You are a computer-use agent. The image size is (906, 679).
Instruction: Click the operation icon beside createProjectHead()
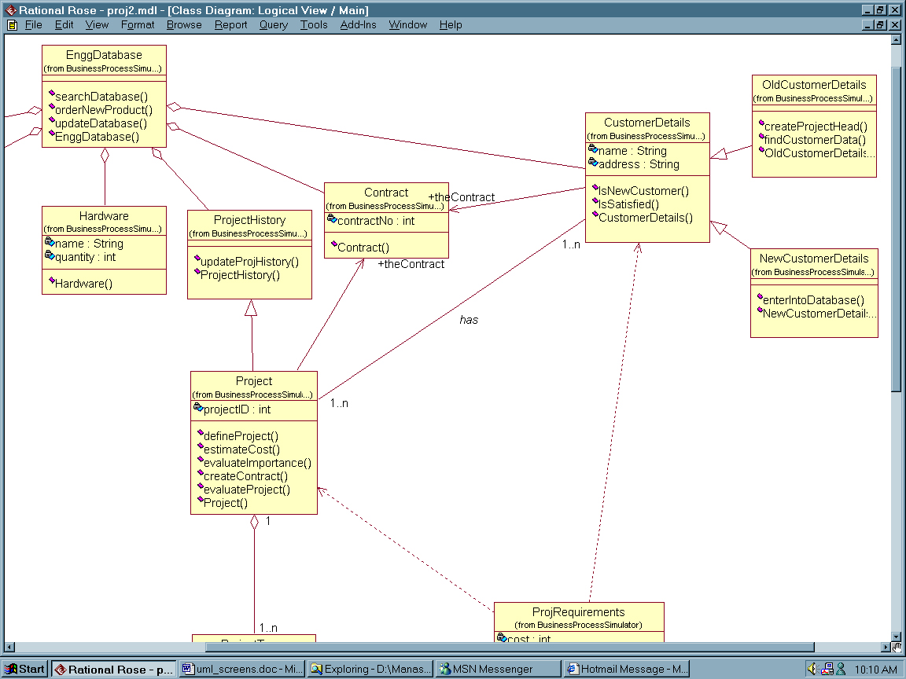(761, 123)
